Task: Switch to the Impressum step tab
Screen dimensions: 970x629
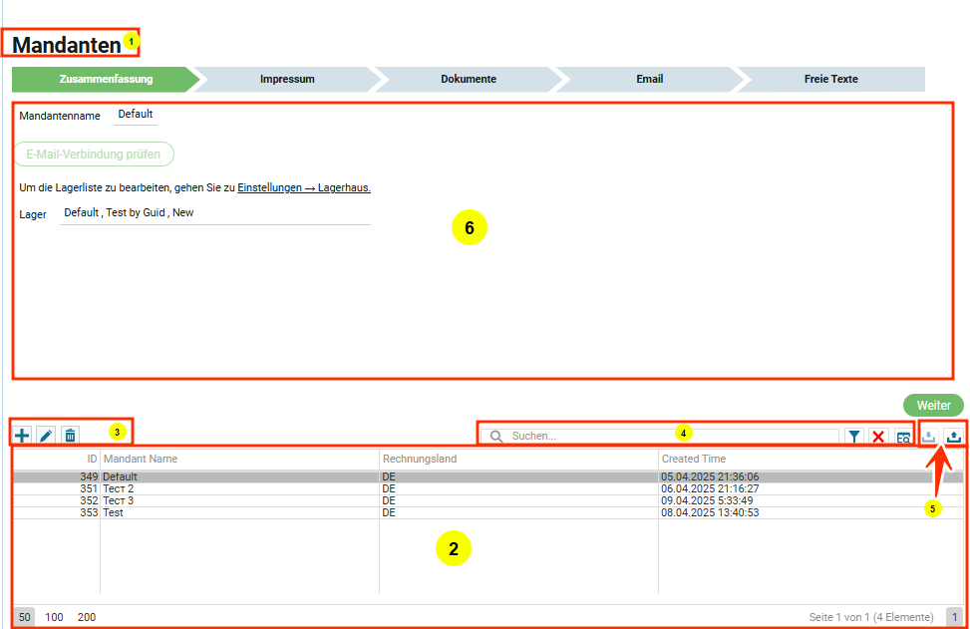Action: coord(287,79)
